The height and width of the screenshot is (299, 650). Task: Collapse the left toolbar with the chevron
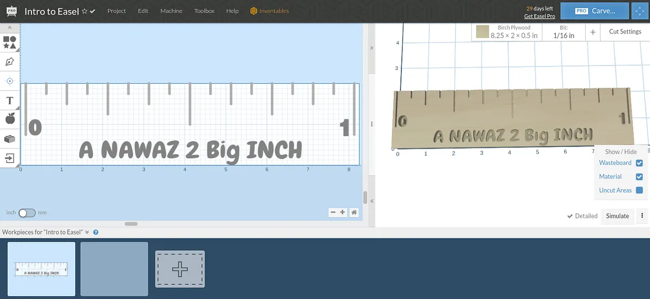coord(10,27)
